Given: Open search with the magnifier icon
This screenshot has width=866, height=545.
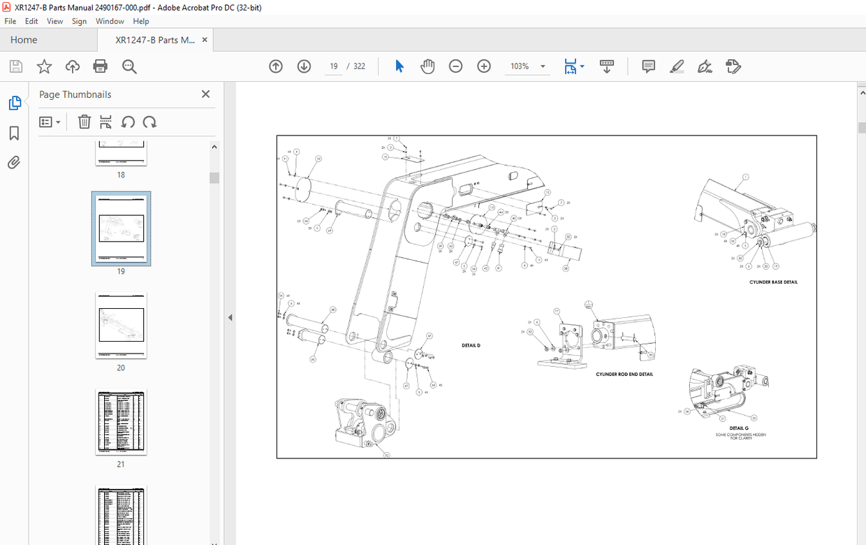Looking at the screenshot, I should [x=129, y=66].
